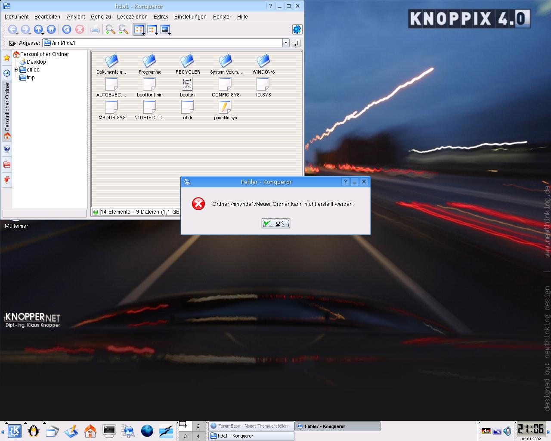
Task: Select the IO.SYS file
Action: pos(263,87)
